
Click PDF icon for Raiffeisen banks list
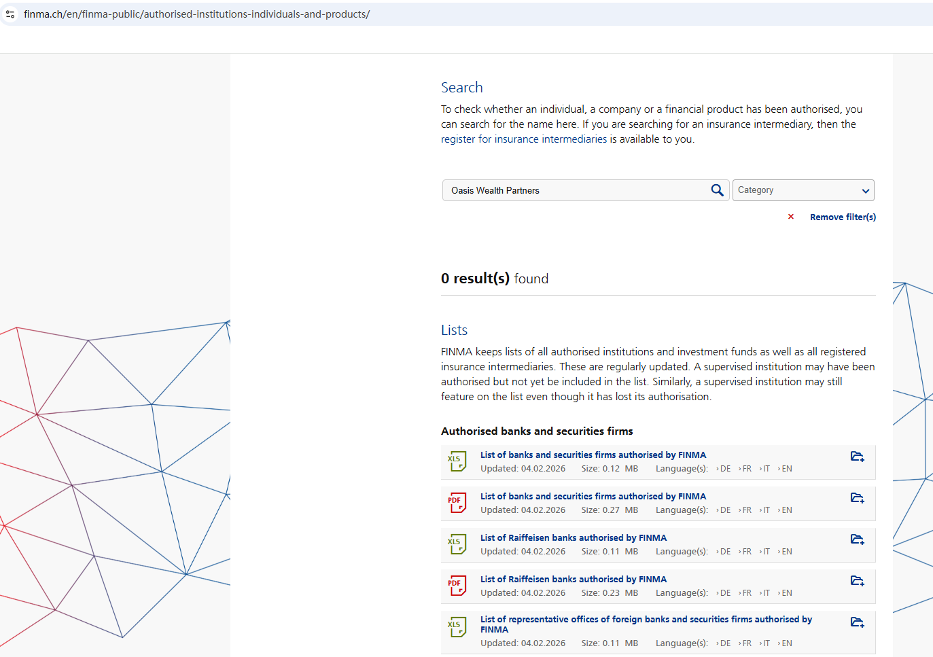click(457, 586)
